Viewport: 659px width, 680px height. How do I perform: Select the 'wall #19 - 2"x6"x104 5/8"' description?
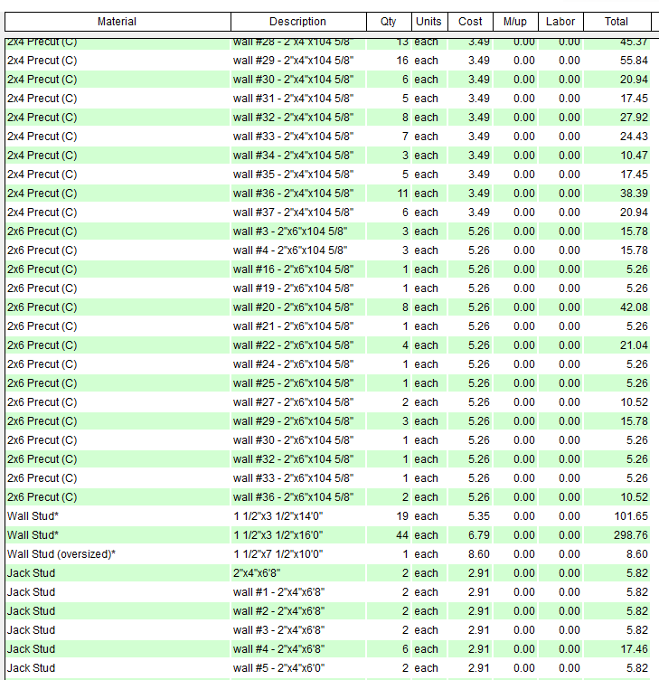(298, 288)
